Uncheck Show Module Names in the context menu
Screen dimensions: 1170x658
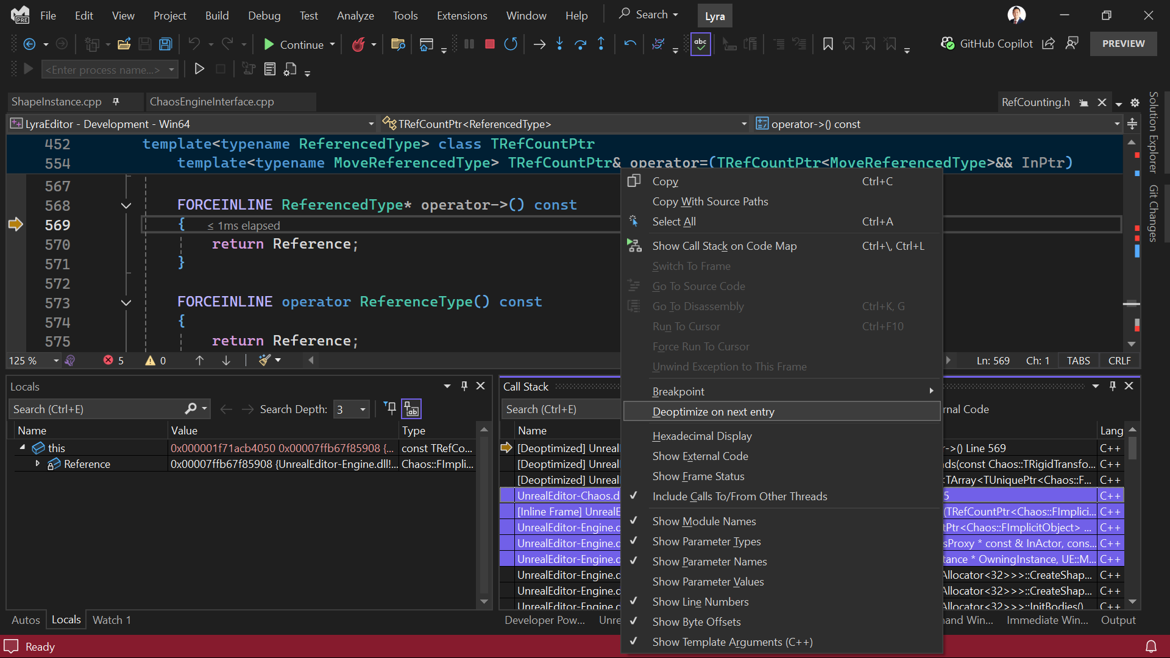click(703, 521)
